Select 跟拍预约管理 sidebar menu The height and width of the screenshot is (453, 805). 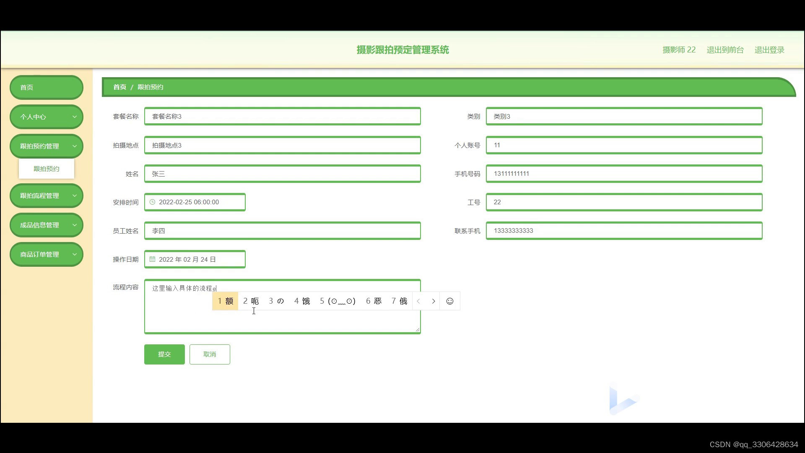point(47,146)
